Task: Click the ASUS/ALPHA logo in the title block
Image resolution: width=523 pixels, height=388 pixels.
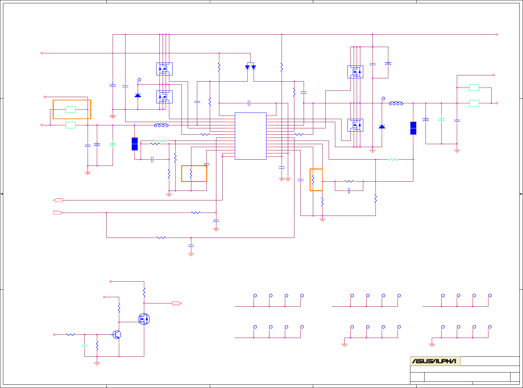Action: point(435,361)
